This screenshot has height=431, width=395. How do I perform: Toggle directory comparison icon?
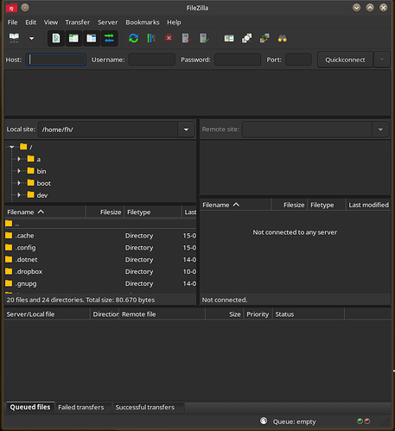tap(247, 38)
